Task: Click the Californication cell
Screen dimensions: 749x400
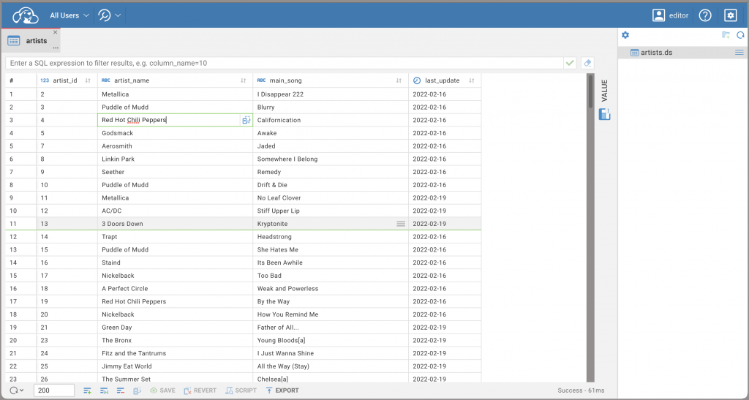Action: click(331, 120)
